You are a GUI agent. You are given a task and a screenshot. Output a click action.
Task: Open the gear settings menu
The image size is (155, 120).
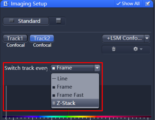coord(137,49)
